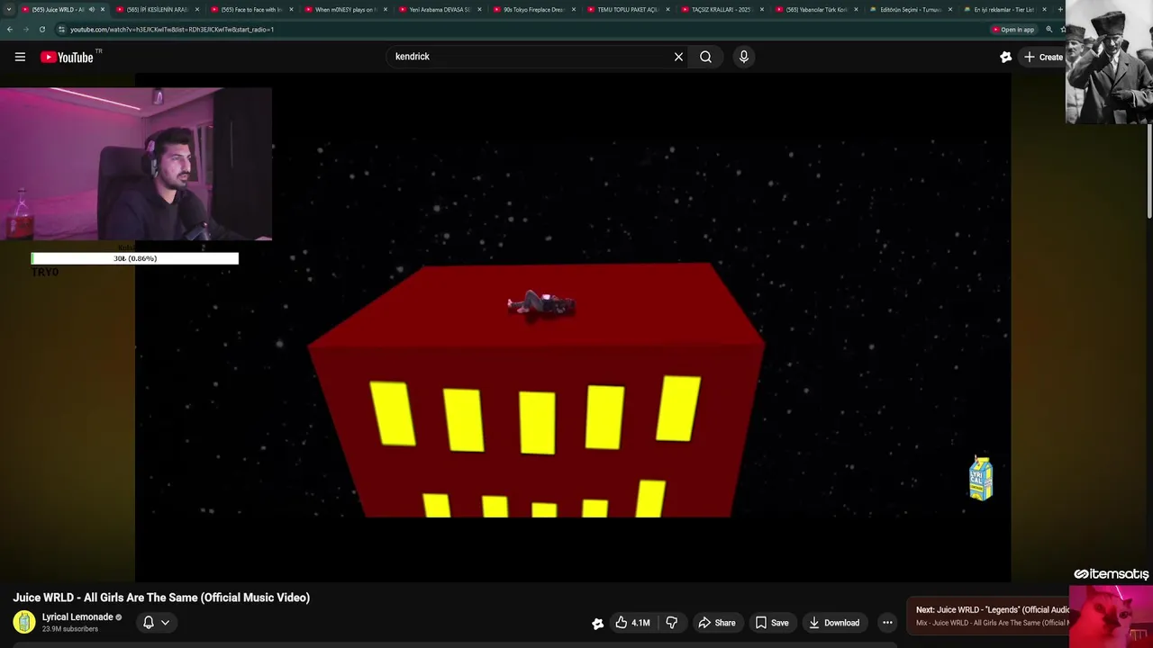
Task: Click the page vertical scrollbar thumb
Action: (x=1149, y=171)
